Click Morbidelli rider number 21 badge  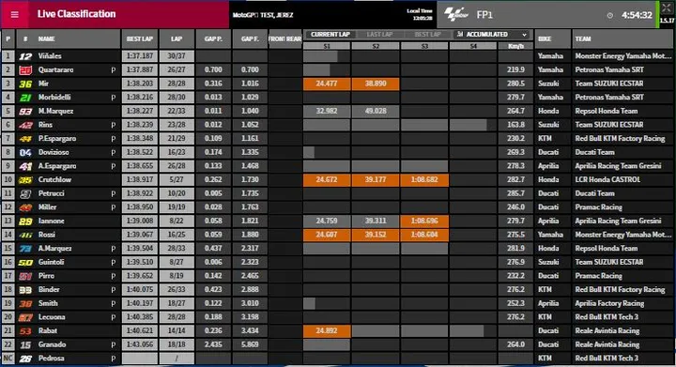tap(25, 98)
